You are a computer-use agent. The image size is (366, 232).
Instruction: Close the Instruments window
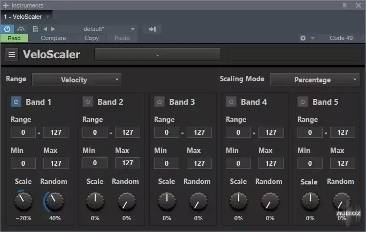coord(359,5)
